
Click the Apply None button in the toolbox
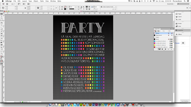(x=1, y=61)
